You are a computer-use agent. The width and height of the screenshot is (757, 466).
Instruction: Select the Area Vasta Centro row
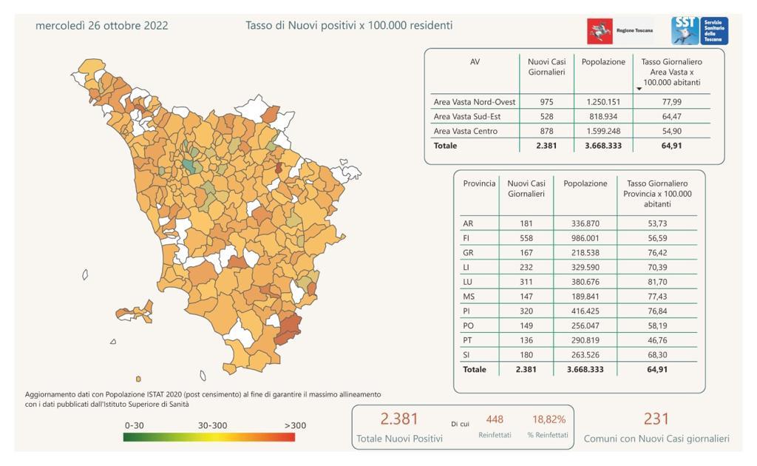(x=570, y=131)
